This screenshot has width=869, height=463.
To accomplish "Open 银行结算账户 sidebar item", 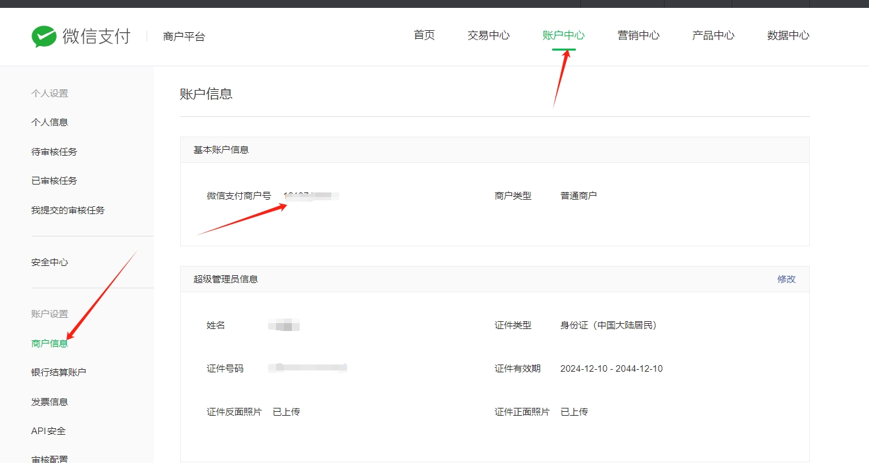I will click(59, 372).
